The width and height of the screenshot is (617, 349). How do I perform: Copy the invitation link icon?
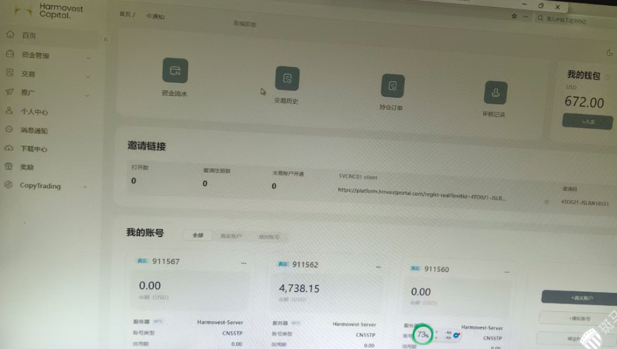[x=546, y=202]
